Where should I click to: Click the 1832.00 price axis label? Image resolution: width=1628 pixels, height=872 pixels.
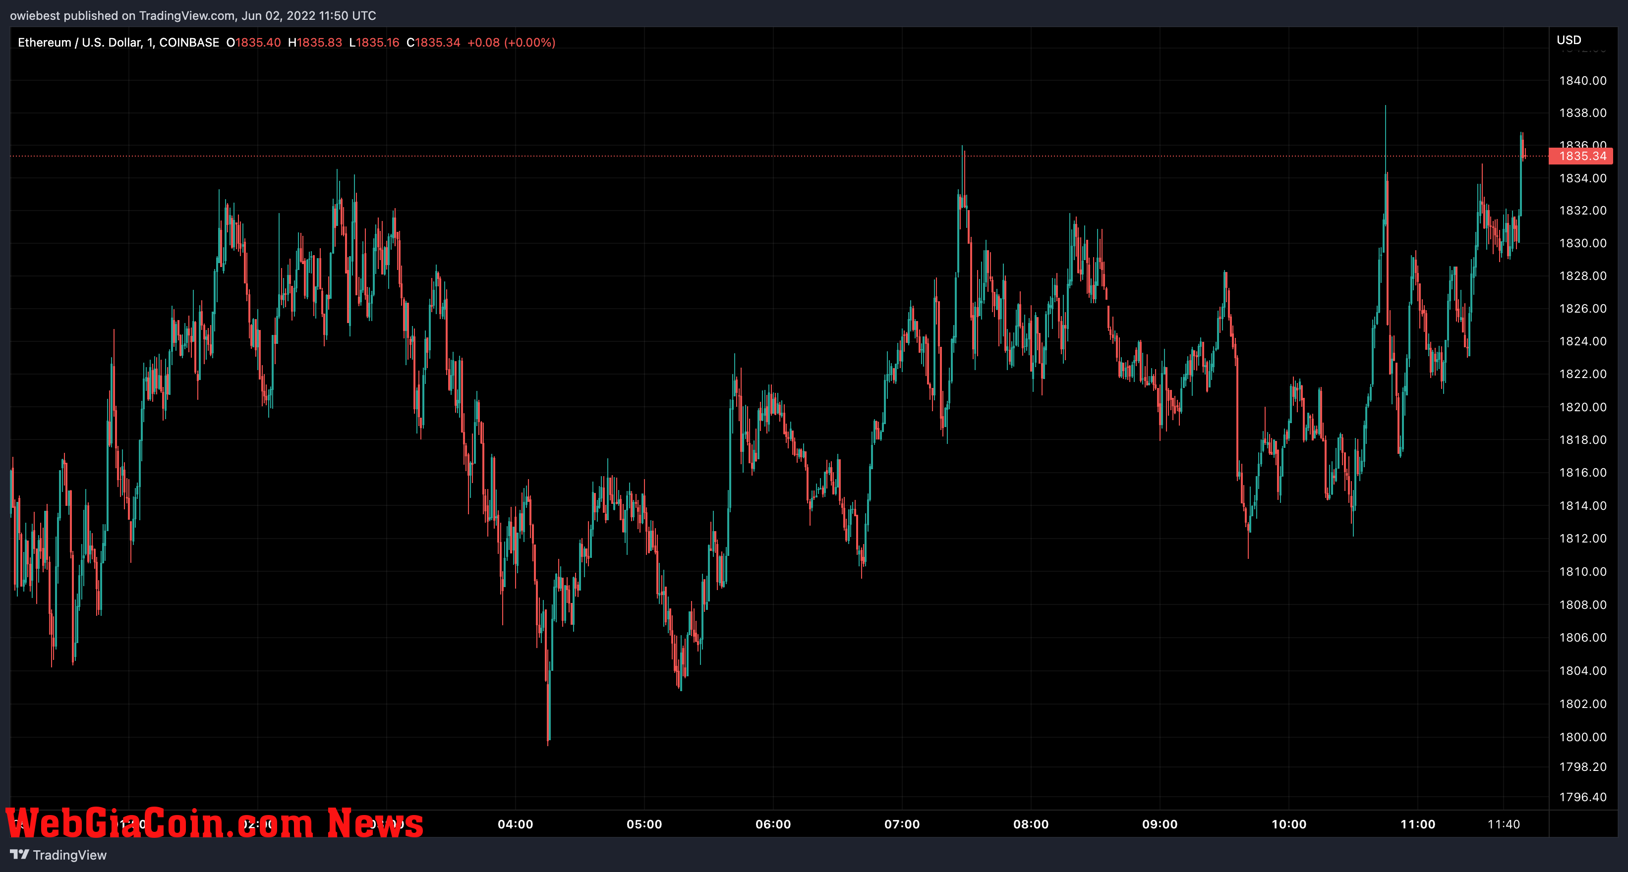(1582, 210)
